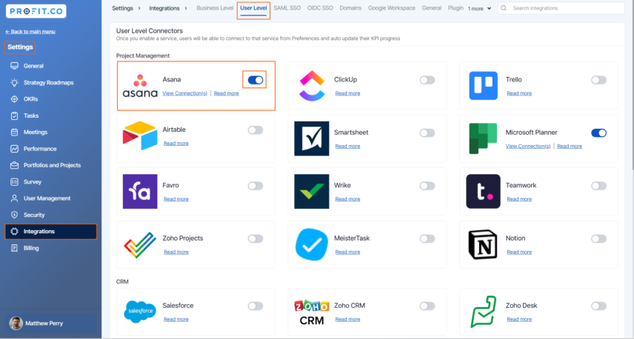Enable the Zoho CRM toggle
The height and width of the screenshot is (339, 634).
(x=427, y=306)
